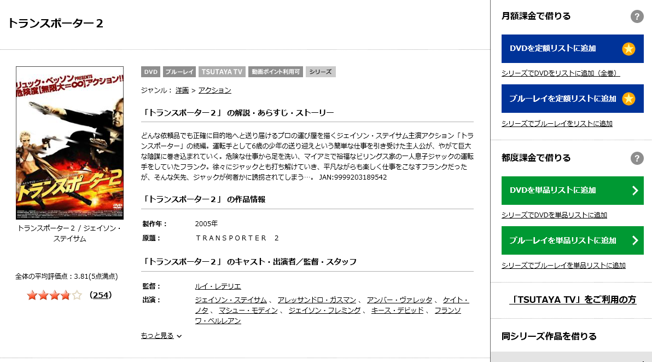Click the star rating icons

(55, 295)
